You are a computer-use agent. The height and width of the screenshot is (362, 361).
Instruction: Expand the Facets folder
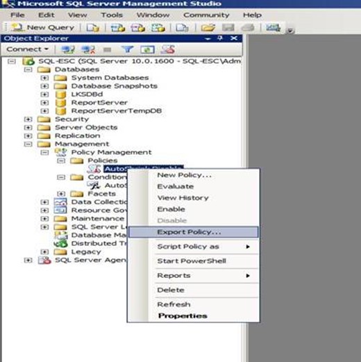pos(61,194)
